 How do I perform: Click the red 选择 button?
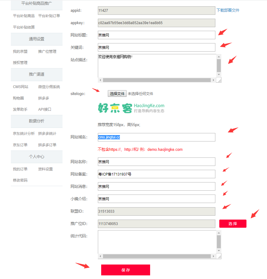tap(233, 224)
